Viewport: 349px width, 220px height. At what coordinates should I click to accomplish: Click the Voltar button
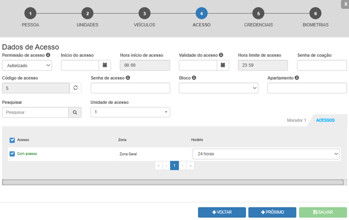click(221, 212)
